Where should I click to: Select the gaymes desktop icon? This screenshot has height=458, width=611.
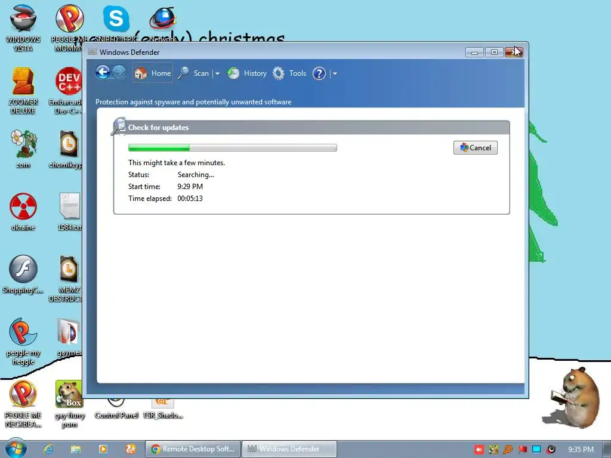coord(69,338)
